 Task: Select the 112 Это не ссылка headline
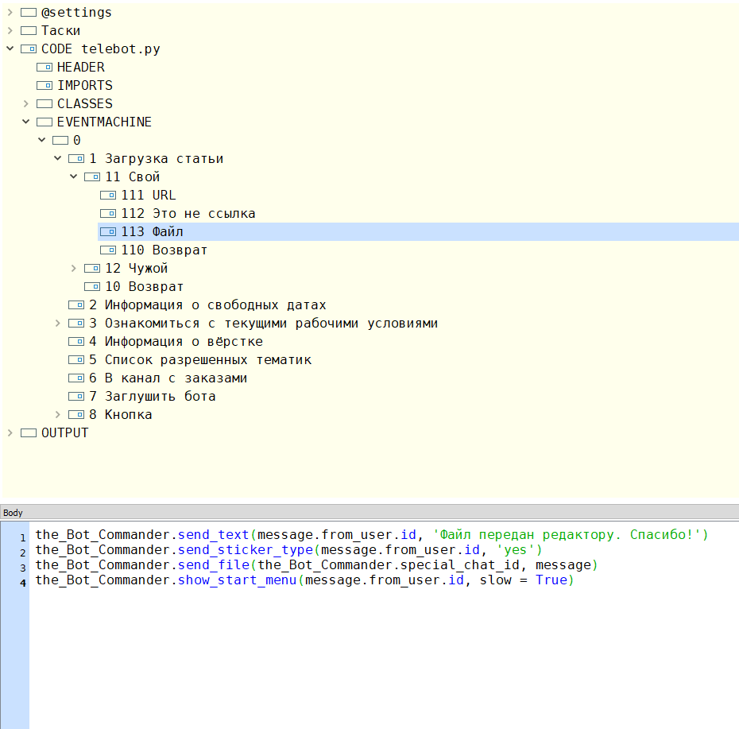point(188,214)
